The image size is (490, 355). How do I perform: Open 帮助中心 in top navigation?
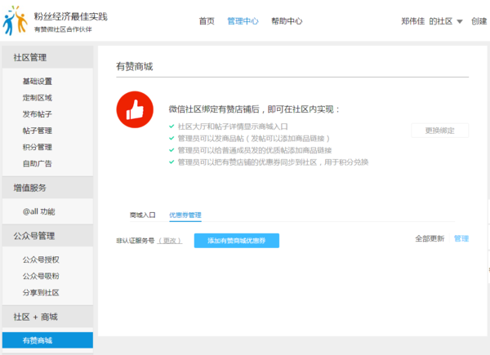point(287,21)
